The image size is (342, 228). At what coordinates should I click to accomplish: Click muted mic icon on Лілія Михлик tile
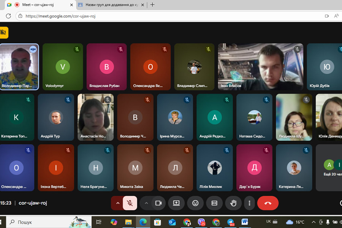click(x=227, y=150)
